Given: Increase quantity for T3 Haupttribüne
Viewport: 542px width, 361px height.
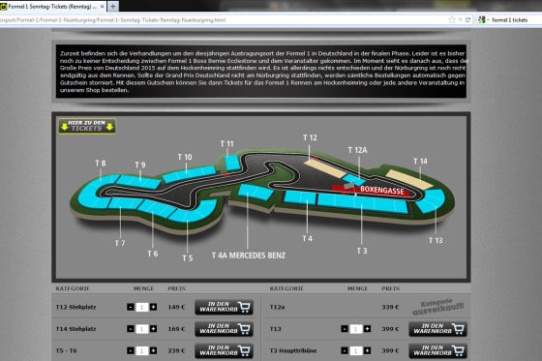Looking at the screenshot, I should [367, 350].
